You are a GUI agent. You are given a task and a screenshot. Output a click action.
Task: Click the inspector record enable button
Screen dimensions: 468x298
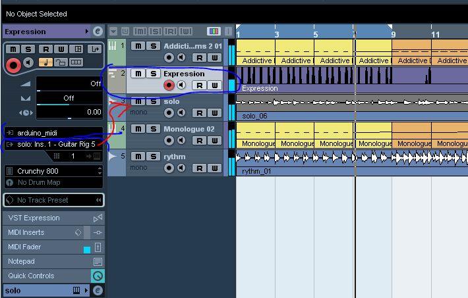click(x=13, y=65)
